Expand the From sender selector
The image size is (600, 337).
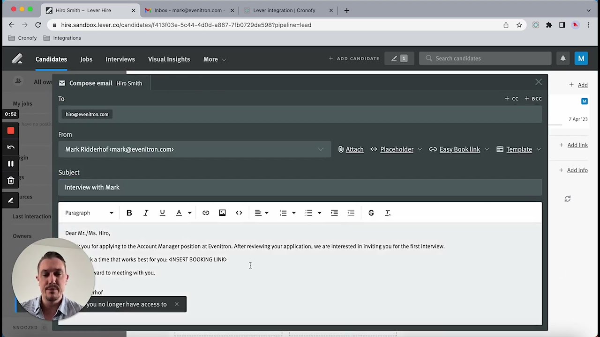tap(195, 149)
